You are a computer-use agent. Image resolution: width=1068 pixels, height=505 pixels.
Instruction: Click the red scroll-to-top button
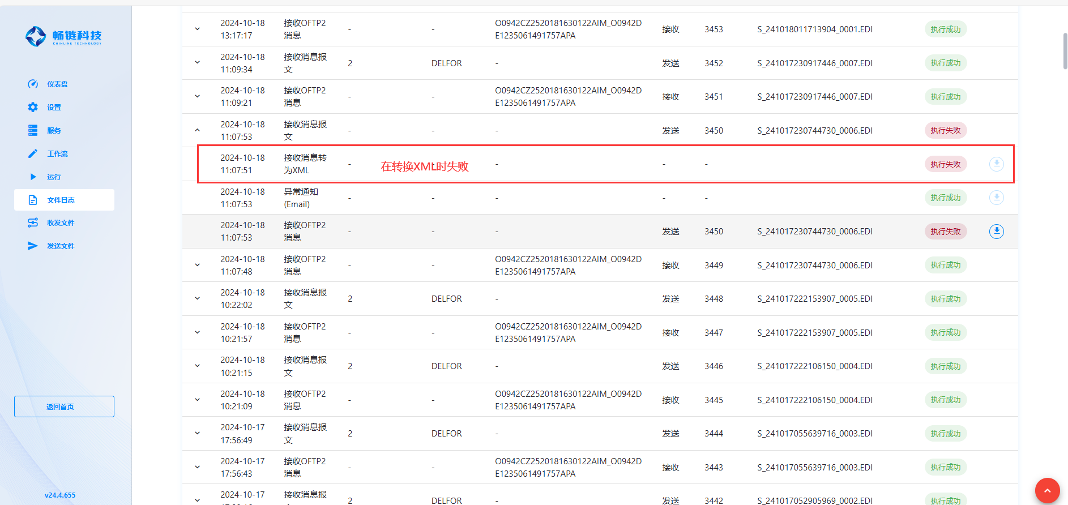click(x=1047, y=490)
